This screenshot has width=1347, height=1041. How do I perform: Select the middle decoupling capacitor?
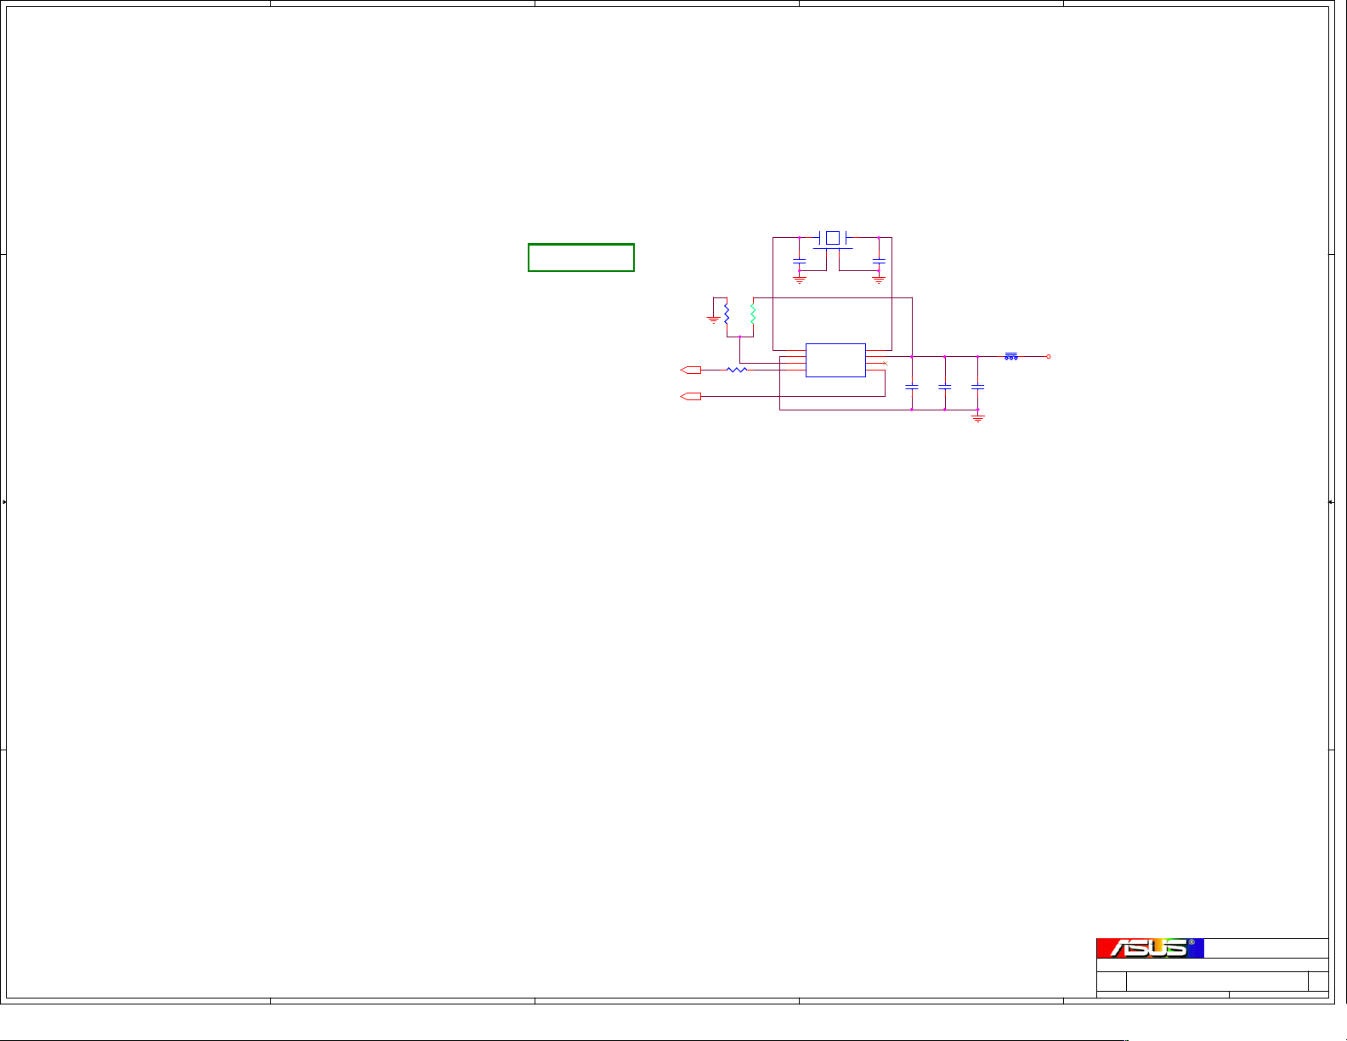(945, 387)
